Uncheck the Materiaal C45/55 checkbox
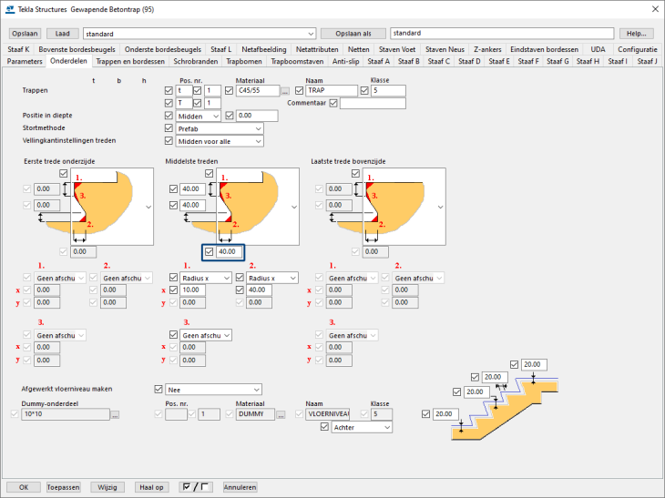Viewport: 665px width, 498px height. coord(229,91)
